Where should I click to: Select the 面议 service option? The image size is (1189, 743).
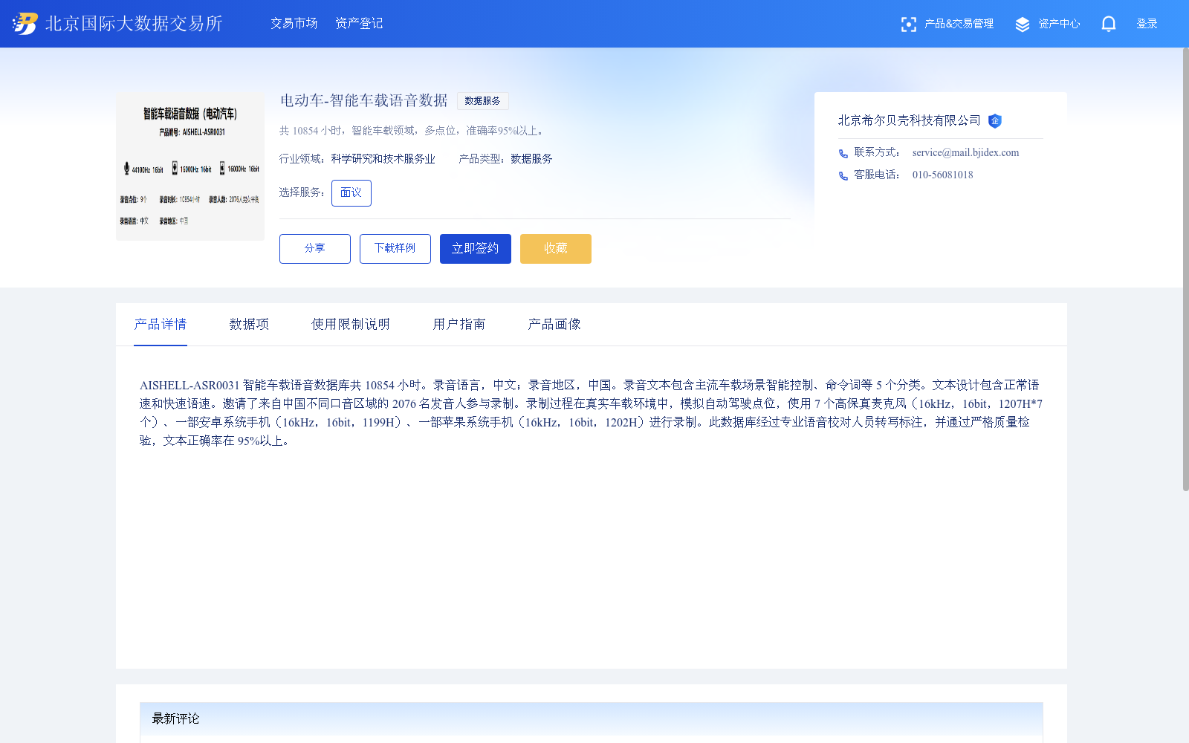coord(351,193)
